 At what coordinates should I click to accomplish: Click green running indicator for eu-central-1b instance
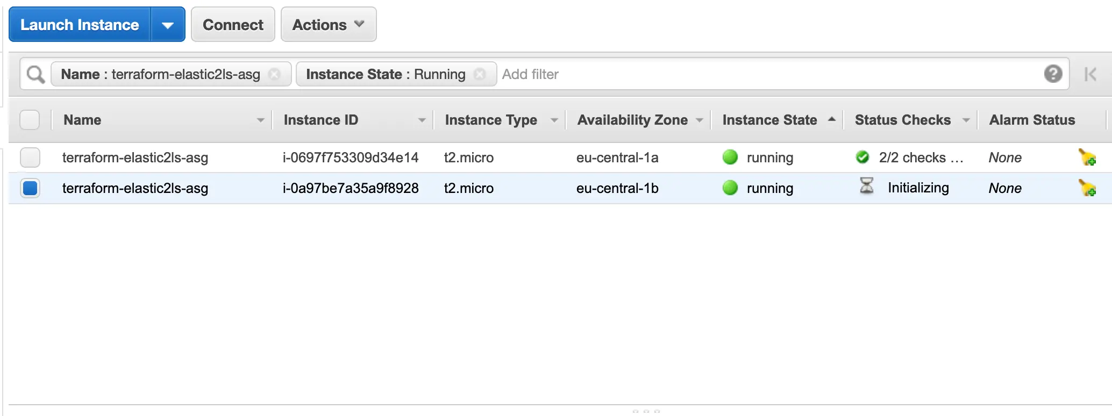tap(730, 188)
